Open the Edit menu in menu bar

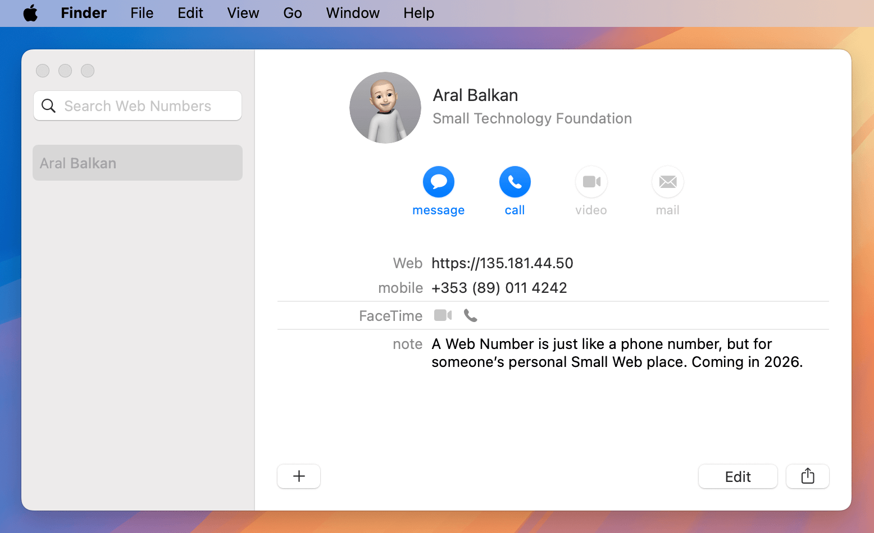(x=190, y=13)
